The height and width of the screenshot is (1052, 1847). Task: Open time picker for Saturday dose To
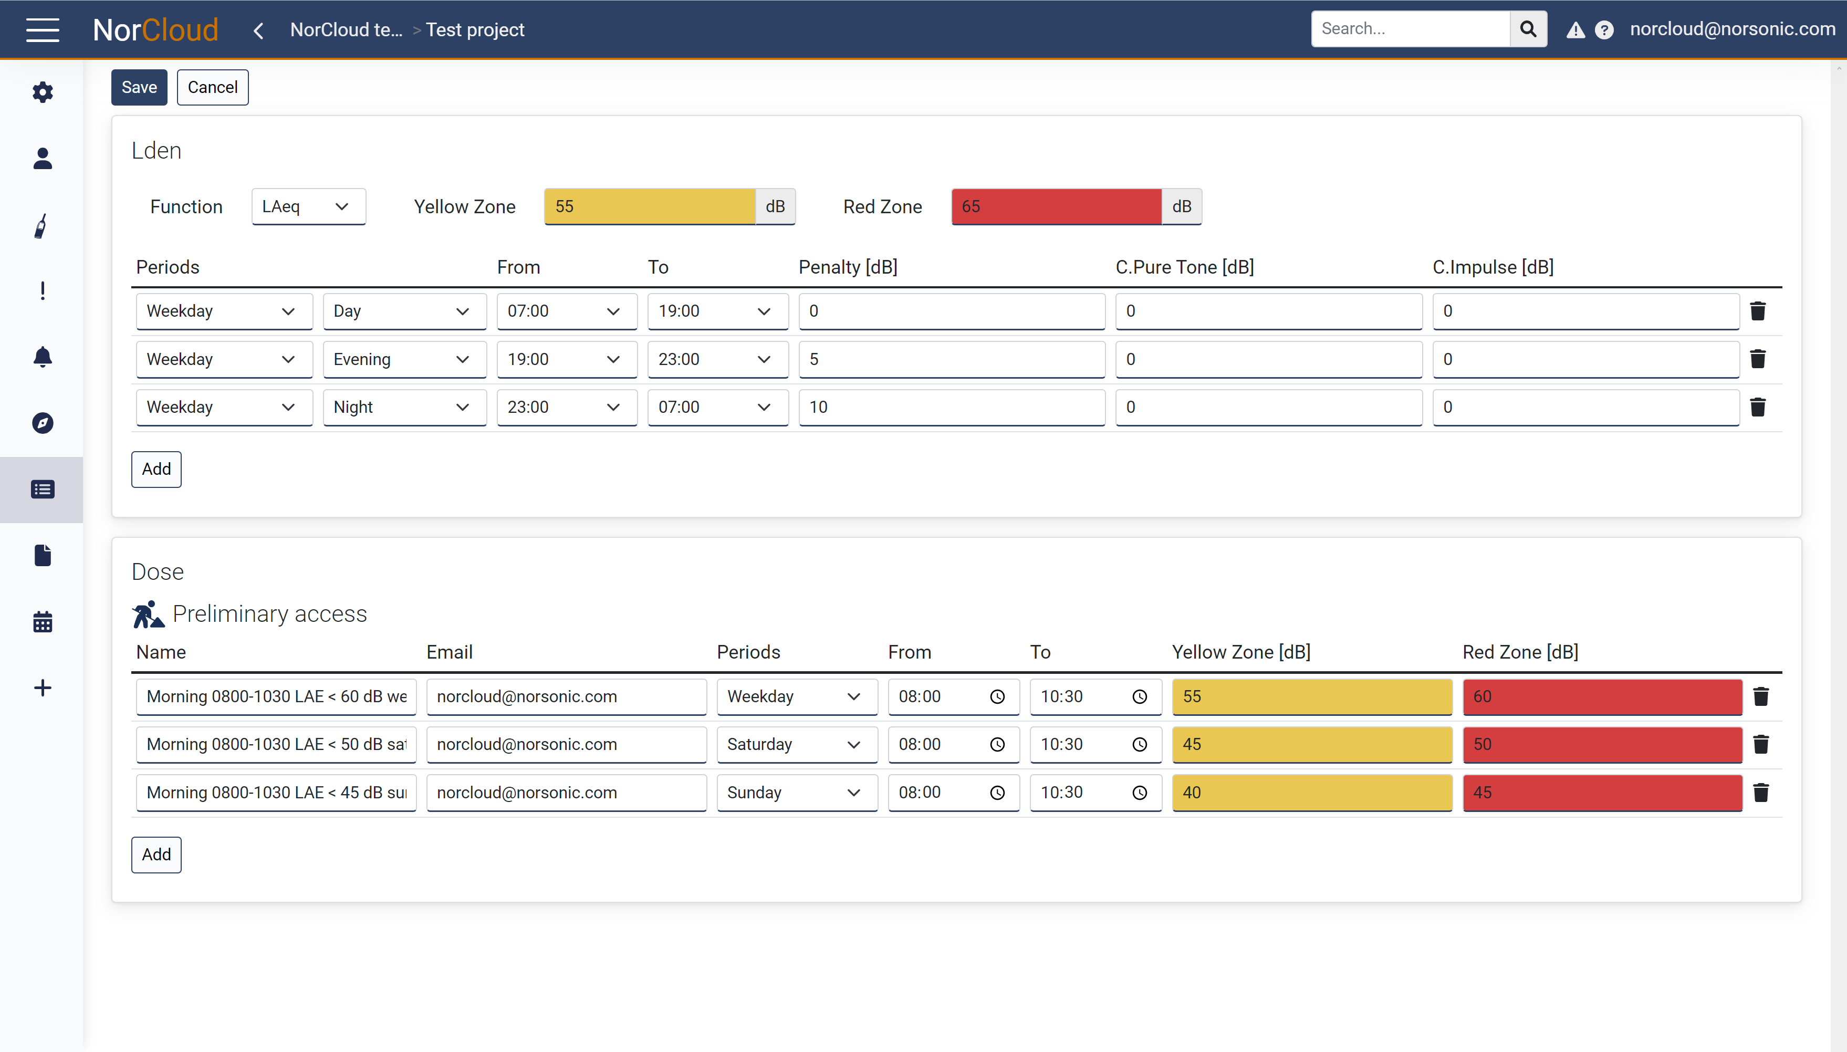tap(1139, 744)
